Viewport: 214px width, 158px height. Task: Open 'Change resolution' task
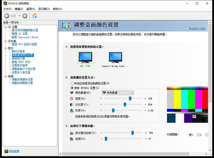point(18,51)
